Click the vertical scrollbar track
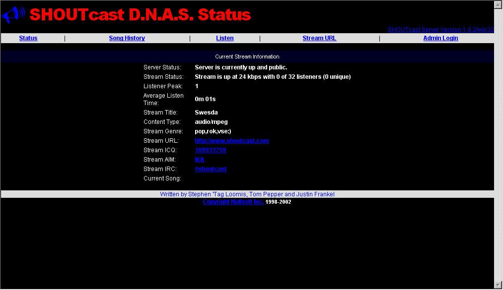Image resolution: width=503 pixels, height=290 pixels. (498, 145)
